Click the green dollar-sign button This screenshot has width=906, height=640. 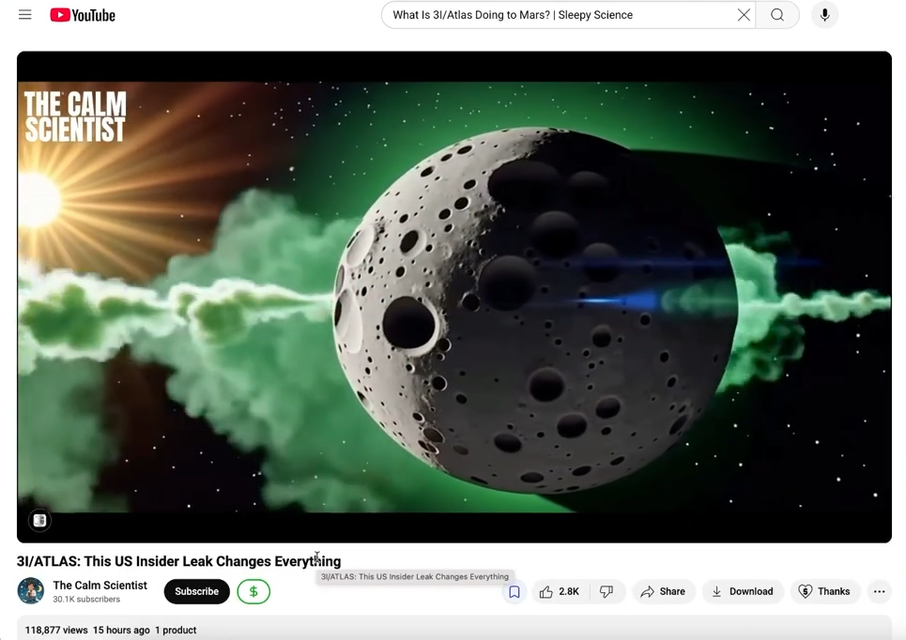point(253,591)
